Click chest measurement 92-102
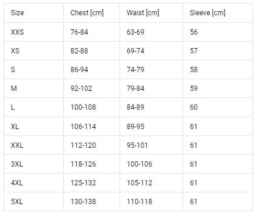The height and width of the screenshot is (217, 257). 81,89
